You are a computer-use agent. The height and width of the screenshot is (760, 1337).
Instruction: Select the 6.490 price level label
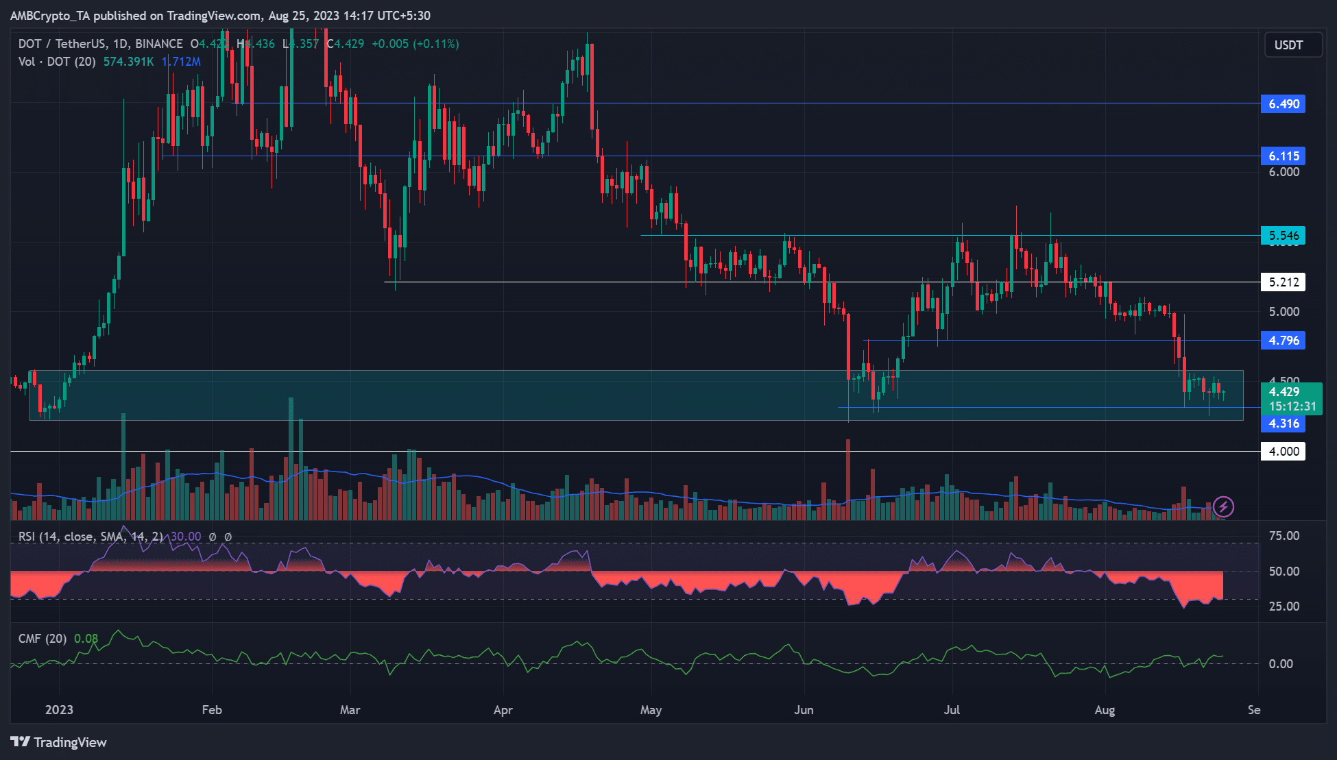1283,104
